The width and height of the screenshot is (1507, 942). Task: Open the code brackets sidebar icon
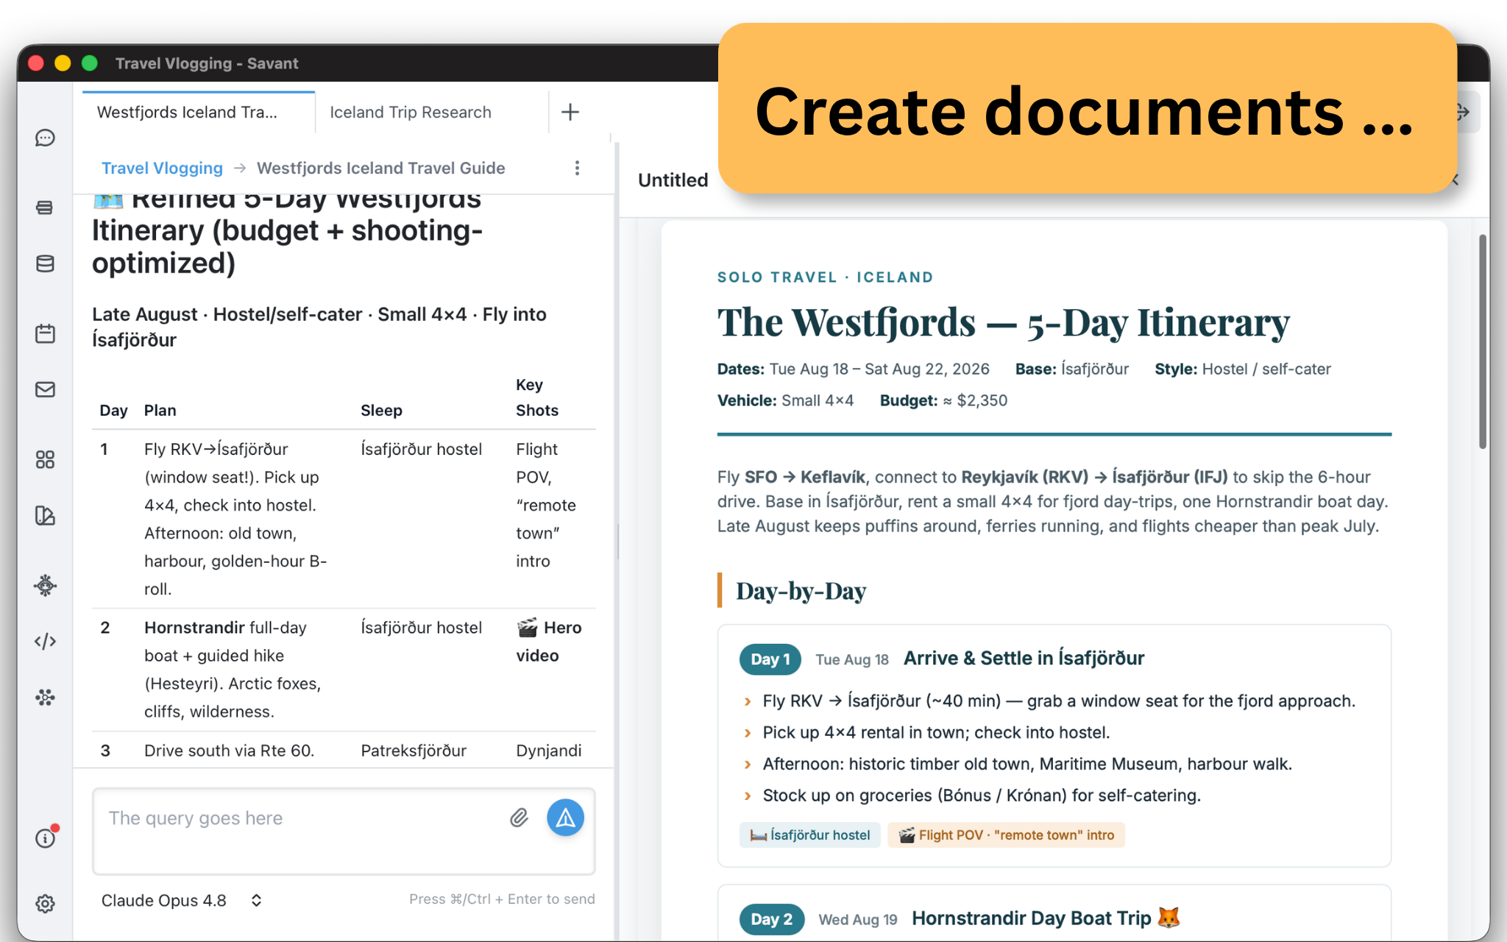pos(45,642)
